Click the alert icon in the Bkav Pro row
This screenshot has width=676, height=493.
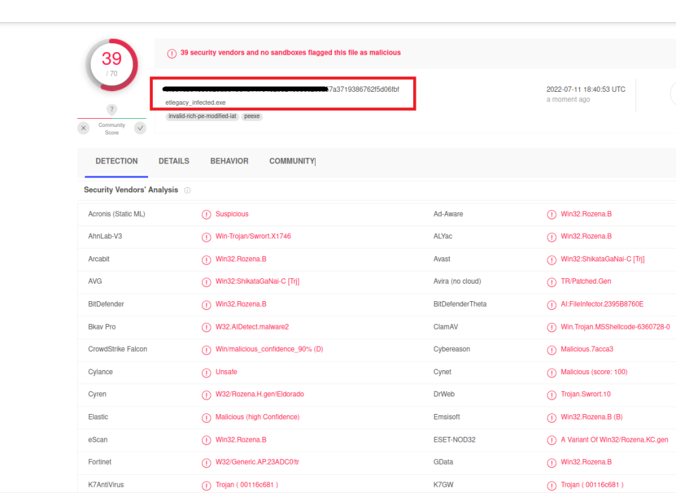click(x=206, y=328)
